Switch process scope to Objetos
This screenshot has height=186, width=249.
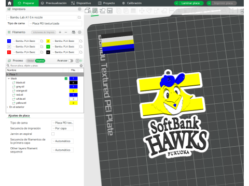coord(40,60)
